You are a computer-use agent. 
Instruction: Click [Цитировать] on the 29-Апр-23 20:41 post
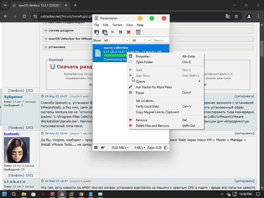click(244, 133)
